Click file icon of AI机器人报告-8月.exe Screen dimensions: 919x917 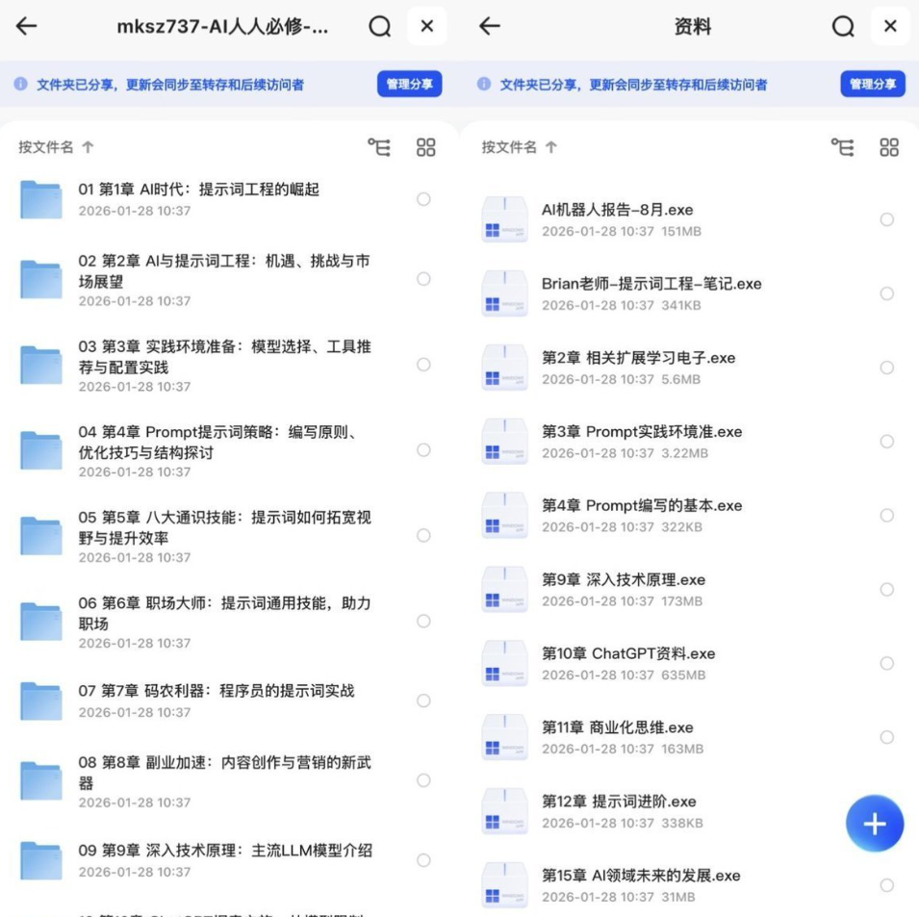504,219
